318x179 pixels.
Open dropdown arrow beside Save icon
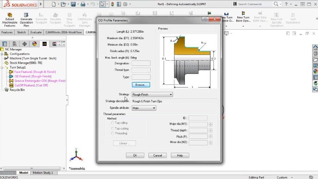tap(78, 4)
